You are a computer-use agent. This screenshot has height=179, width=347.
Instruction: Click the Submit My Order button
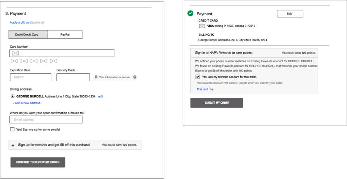(217, 103)
